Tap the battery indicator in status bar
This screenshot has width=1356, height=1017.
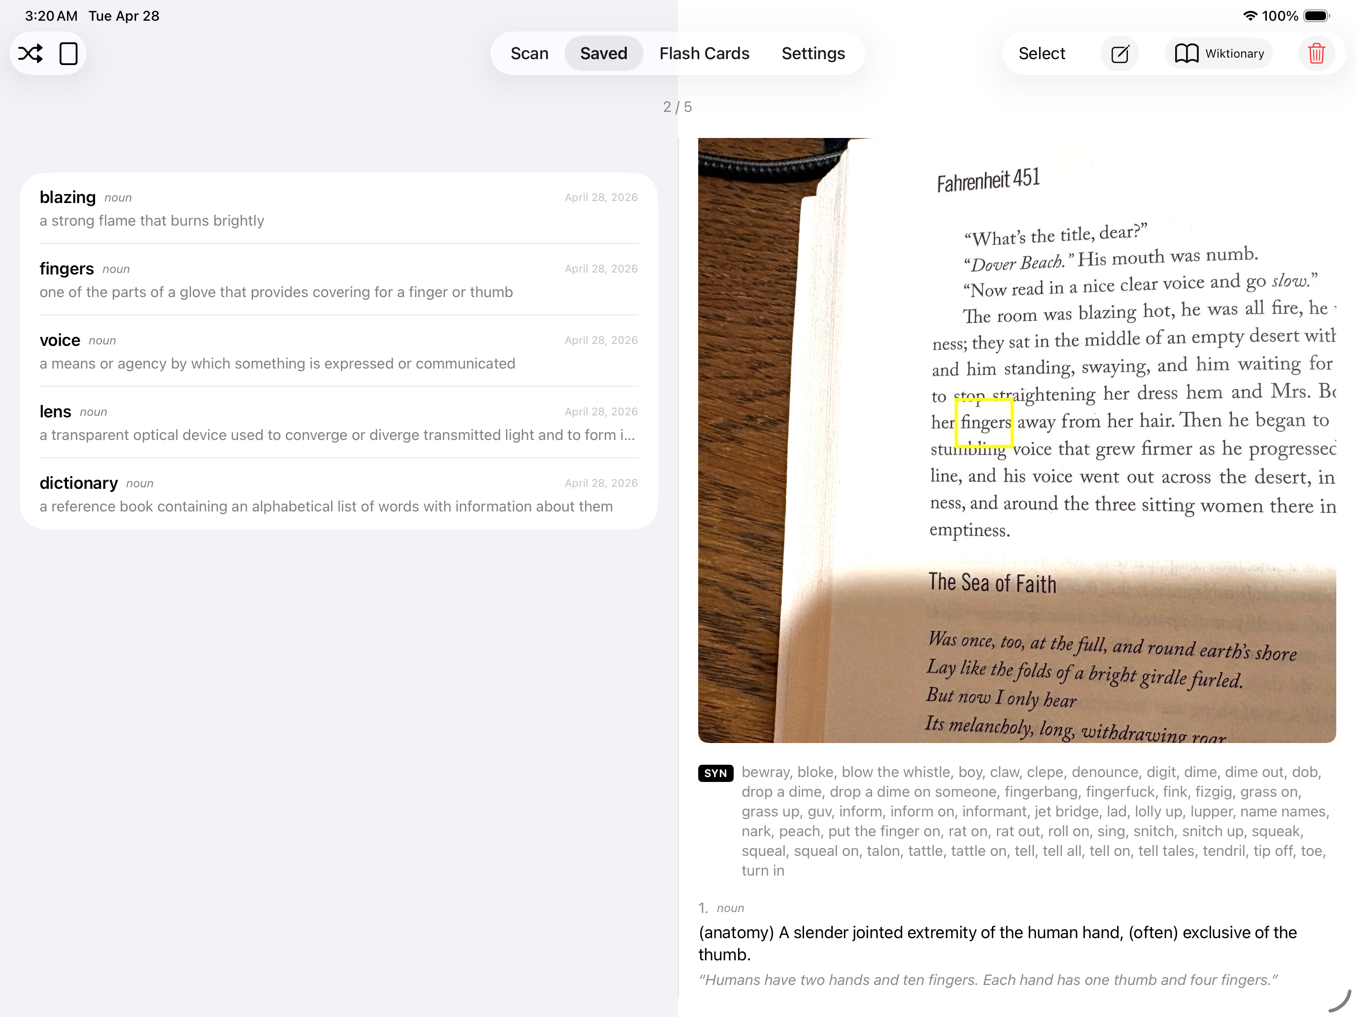[1316, 16]
